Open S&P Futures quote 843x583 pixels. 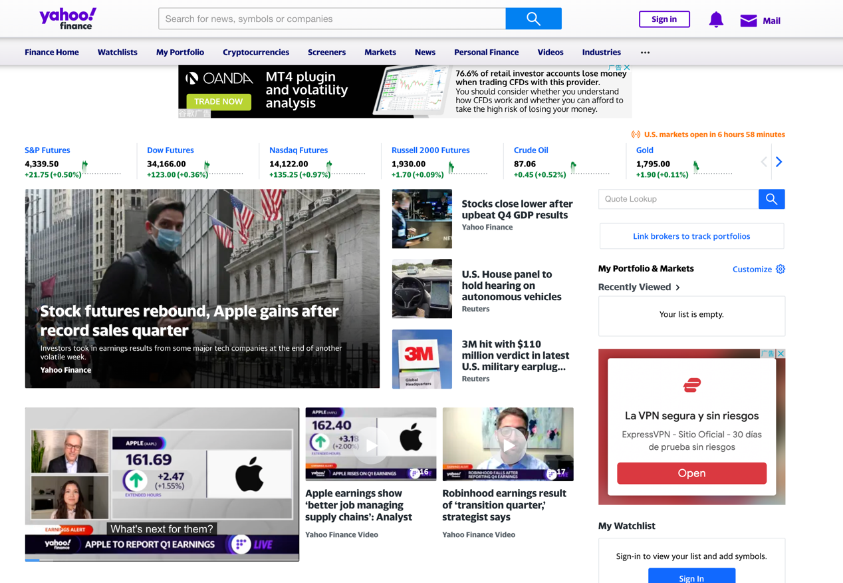[47, 150]
